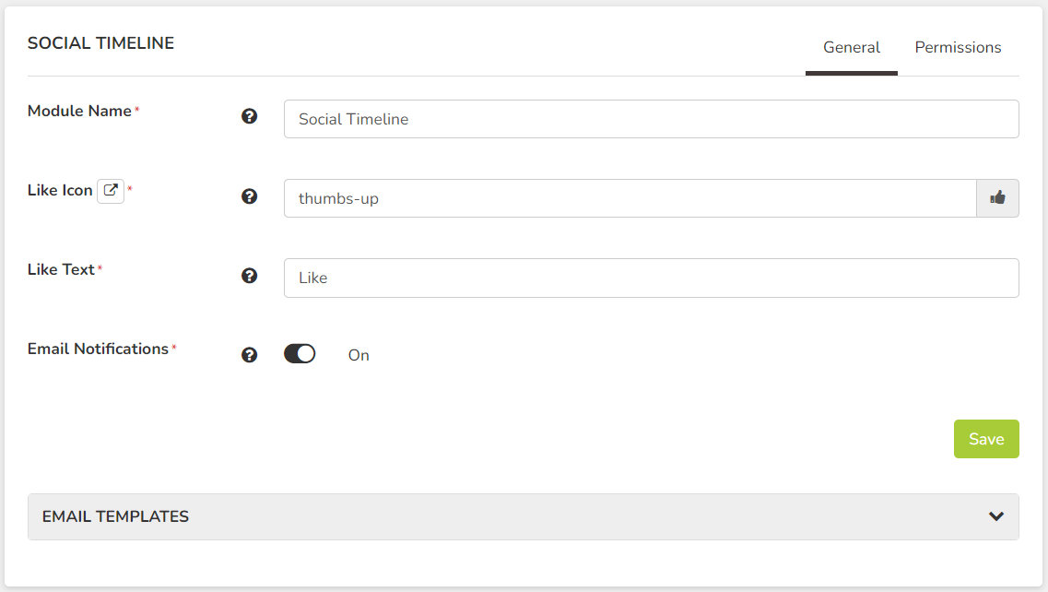Show help tooltip icon for Like Text

(249, 276)
